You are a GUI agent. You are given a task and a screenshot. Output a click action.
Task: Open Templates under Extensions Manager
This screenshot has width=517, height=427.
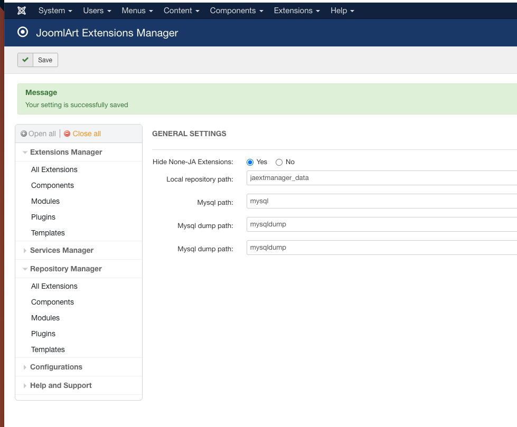tap(48, 233)
